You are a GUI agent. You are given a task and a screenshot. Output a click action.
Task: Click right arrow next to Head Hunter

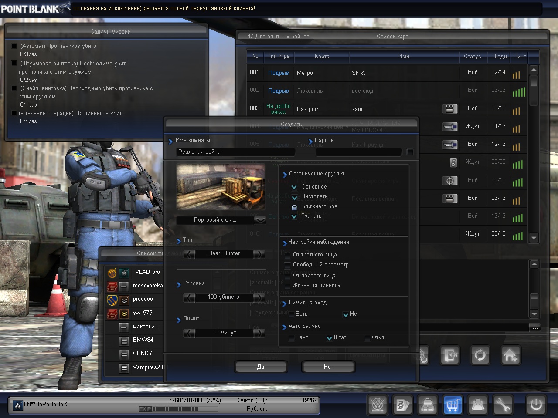pyautogui.click(x=259, y=254)
